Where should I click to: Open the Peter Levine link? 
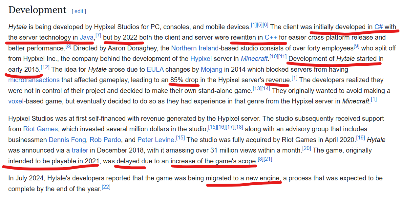pyautogui.click(x=156, y=140)
